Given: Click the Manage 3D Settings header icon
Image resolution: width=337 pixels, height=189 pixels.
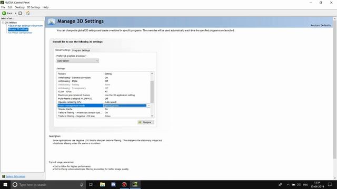Looking at the screenshot, I should pyautogui.click(x=52, y=22).
